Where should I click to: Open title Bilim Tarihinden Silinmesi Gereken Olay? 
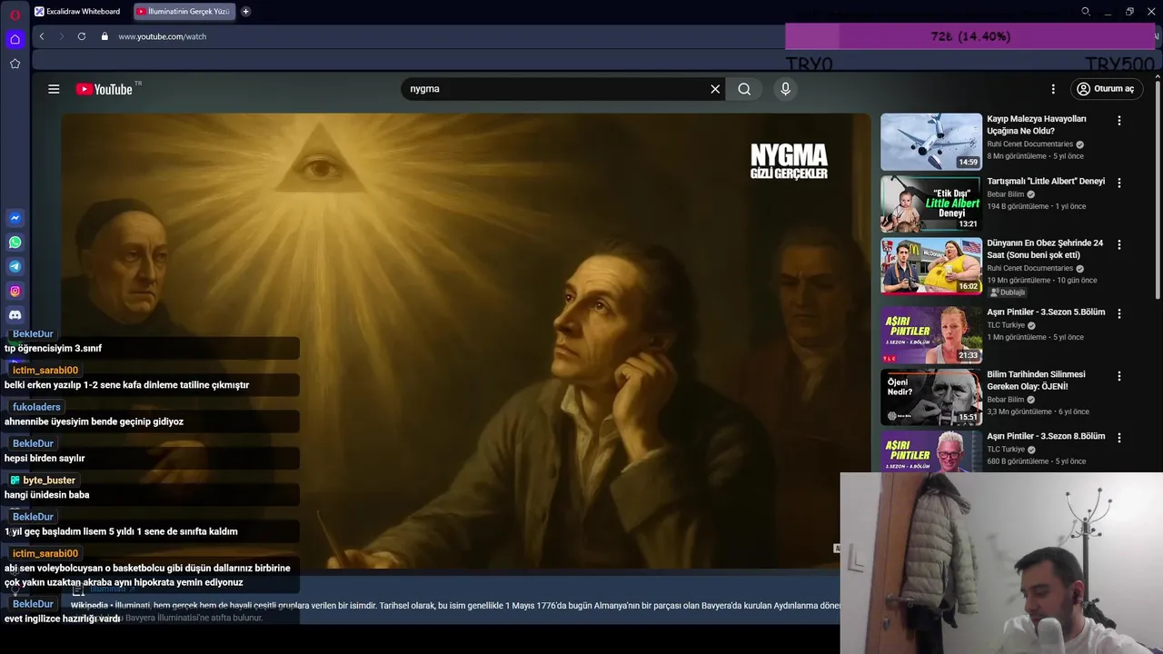click(x=1036, y=380)
